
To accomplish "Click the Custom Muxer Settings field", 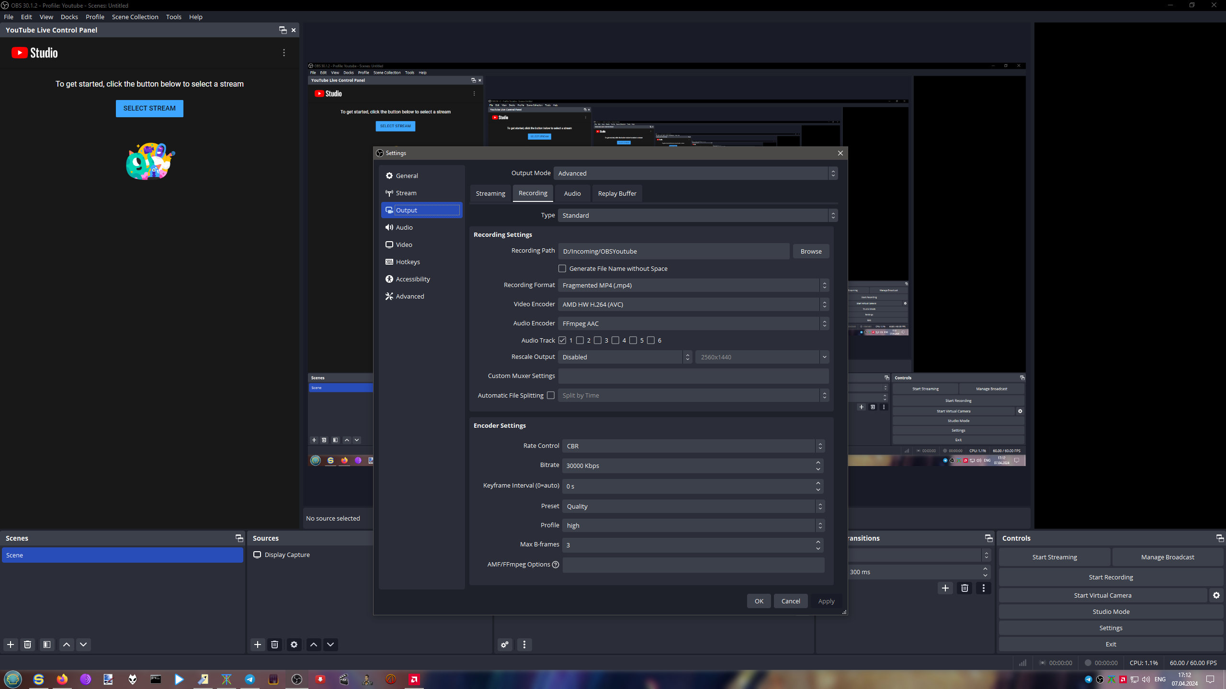I will [693, 376].
